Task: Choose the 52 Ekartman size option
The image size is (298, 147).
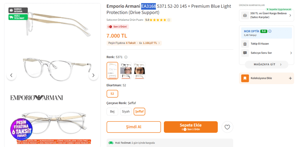Action: [112, 94]
